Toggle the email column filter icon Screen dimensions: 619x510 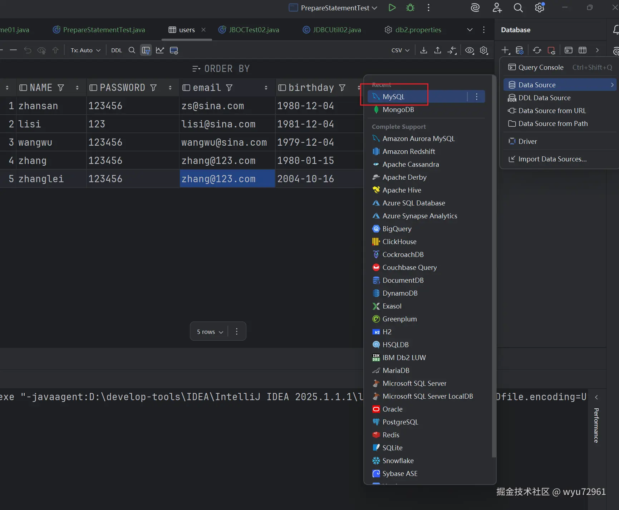[229, 88]
